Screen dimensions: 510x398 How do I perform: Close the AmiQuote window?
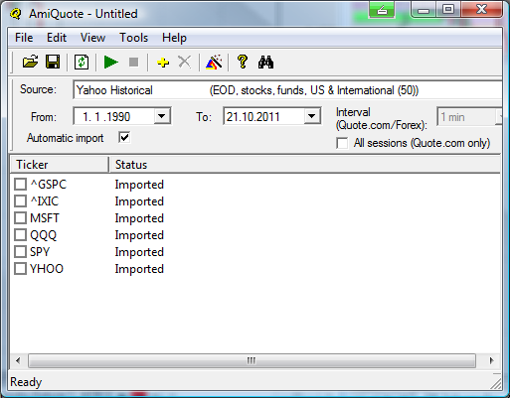tap(481, 10)
